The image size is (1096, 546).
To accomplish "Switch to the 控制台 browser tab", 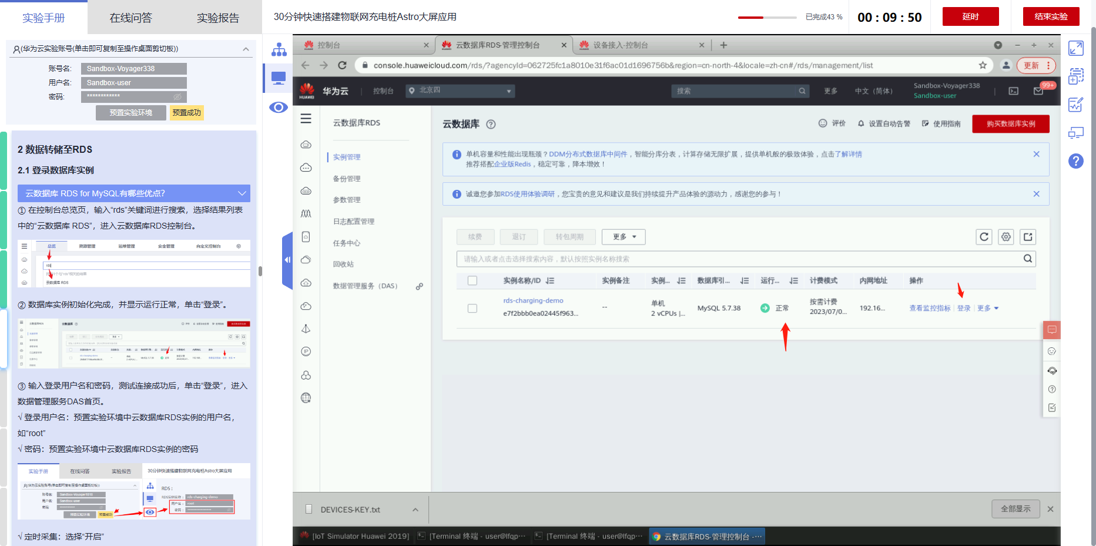I will click(x=364, y=45).
